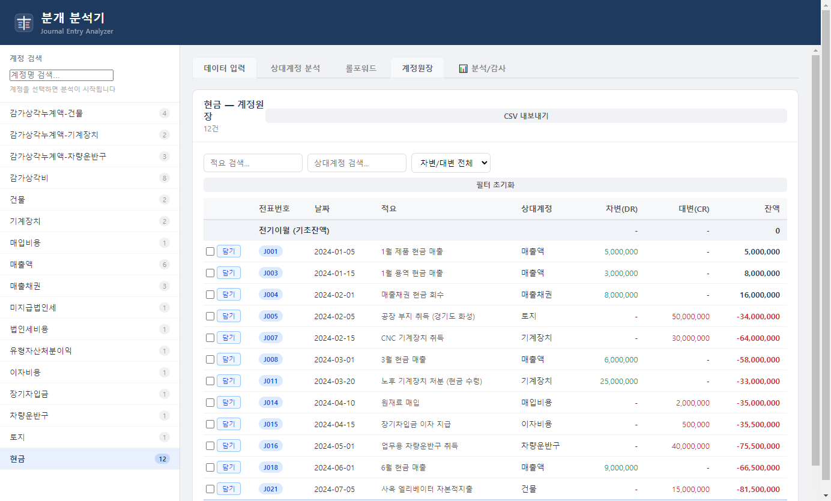Open 매출액 account in sidebar
This screenshot has width=831, height=501.
click(89, 265)
